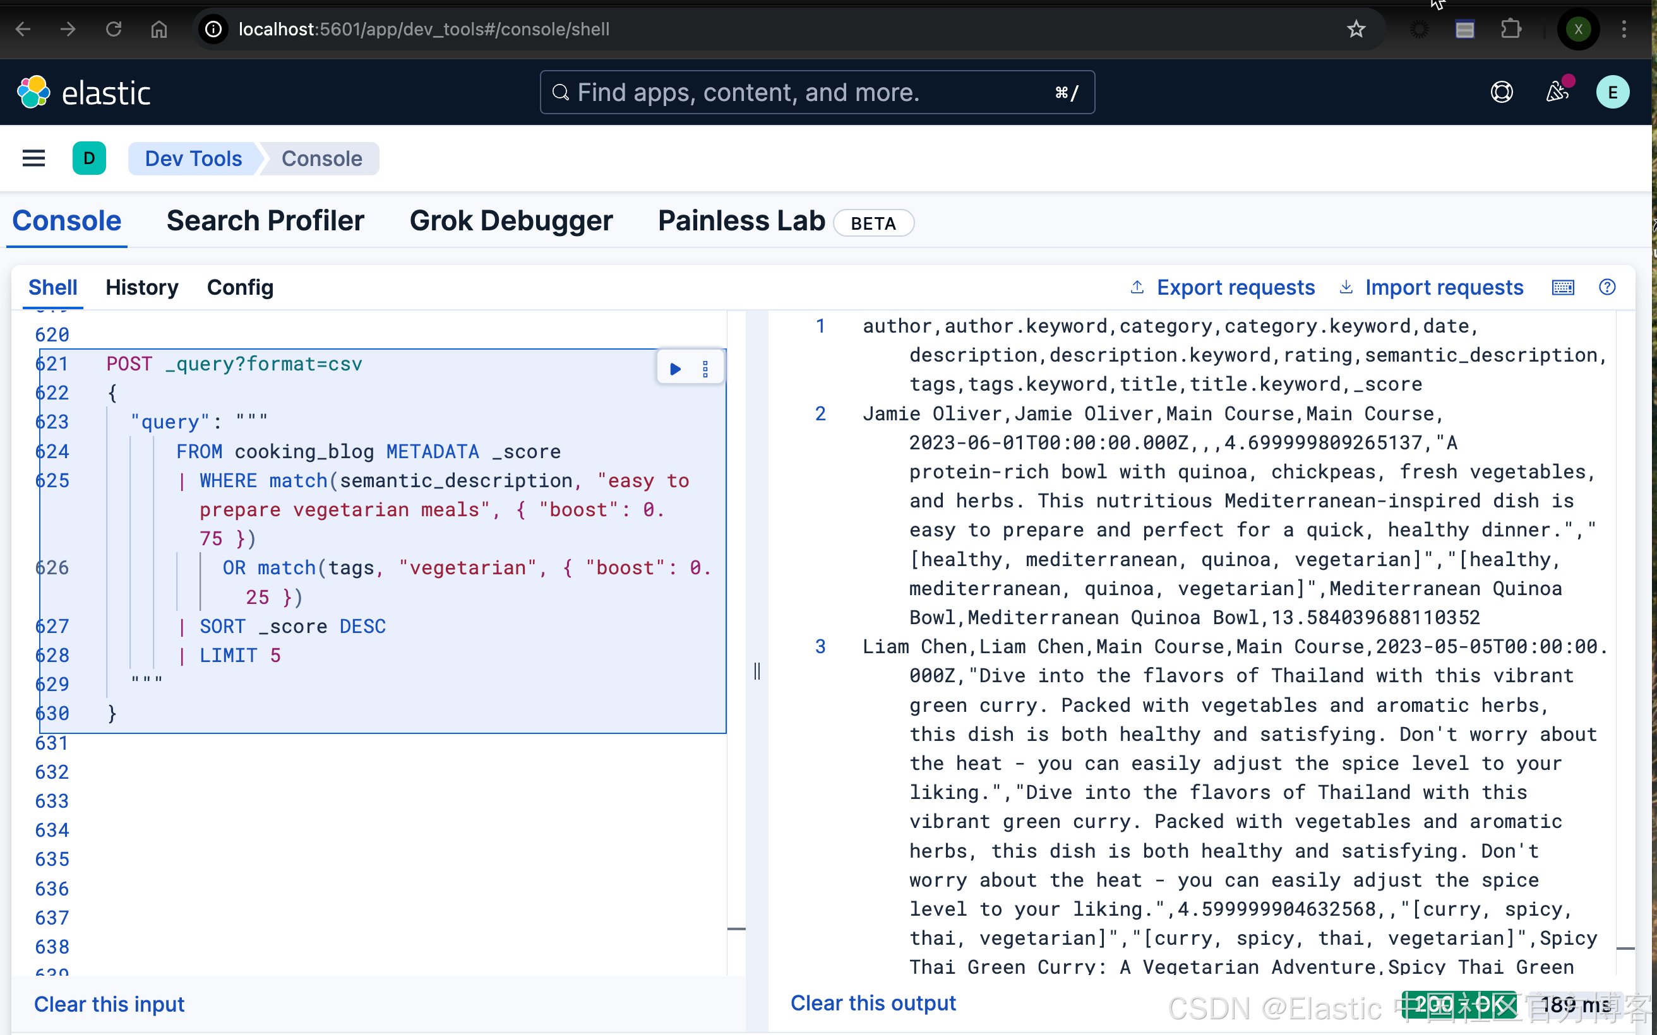
Task: Open keyboard shortcuts icon in console toolbar
Action: (x=1562, y=288)
